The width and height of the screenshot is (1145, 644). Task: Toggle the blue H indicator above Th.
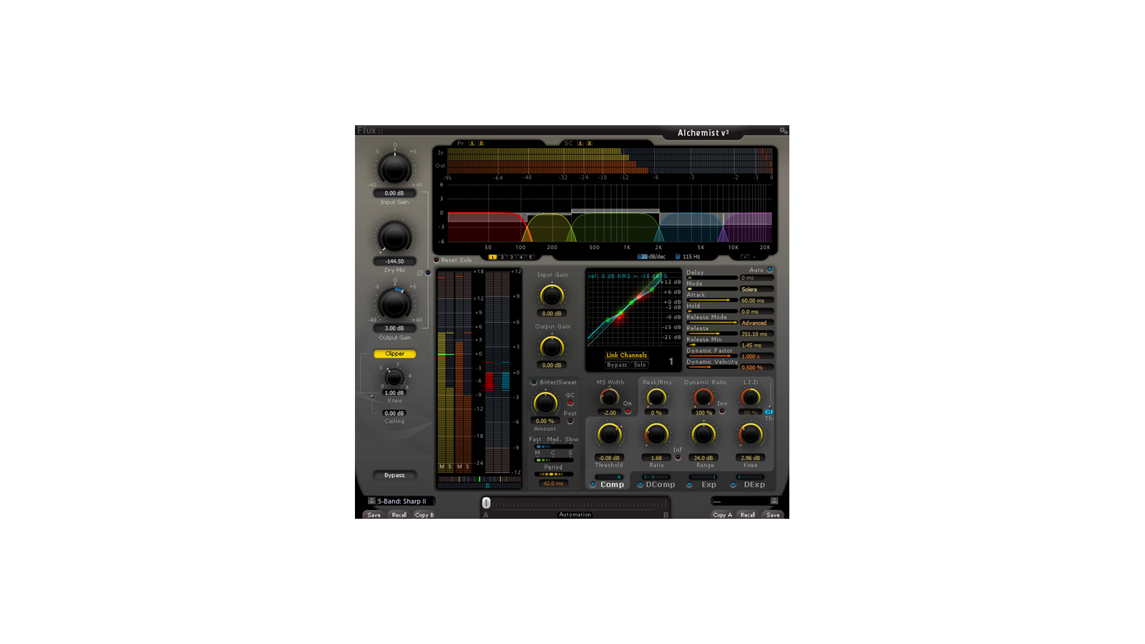[x=769, y=412]
